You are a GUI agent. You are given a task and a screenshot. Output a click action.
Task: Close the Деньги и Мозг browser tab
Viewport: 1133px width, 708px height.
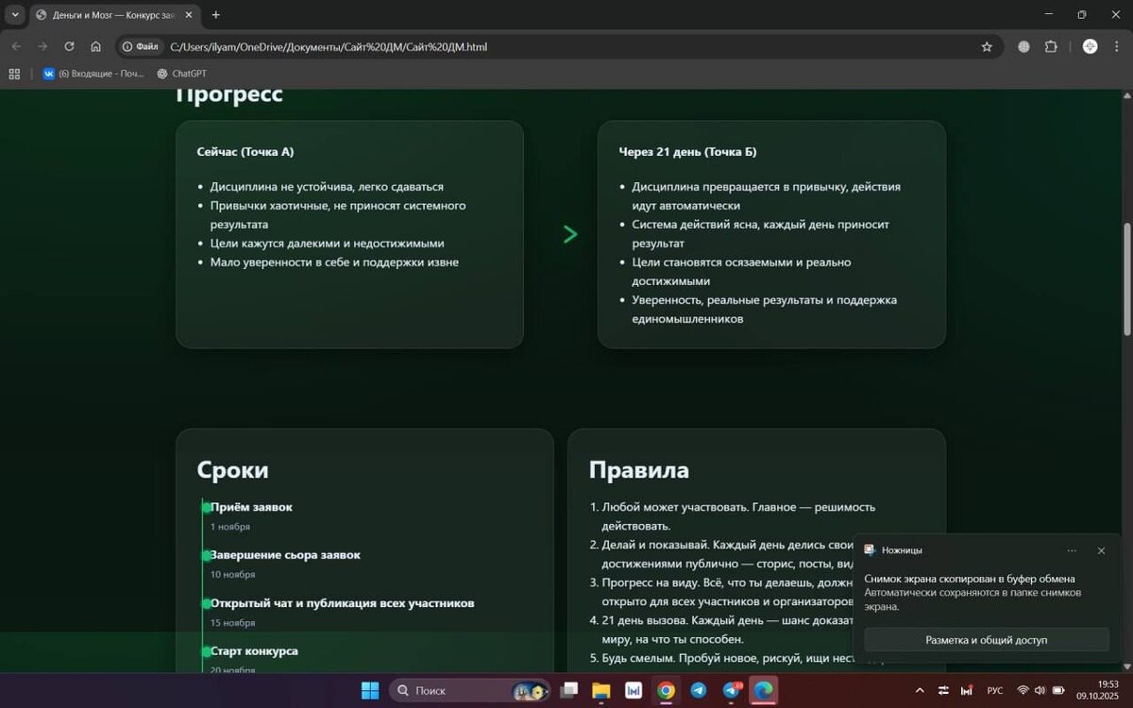(x=189, y=15)
